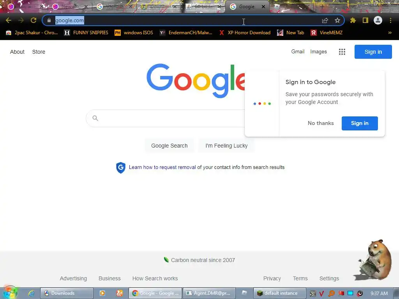Switch to Agent.DMR taskbar window
The width and height of the screenshot is (399, 299).
tap(209, 293)
